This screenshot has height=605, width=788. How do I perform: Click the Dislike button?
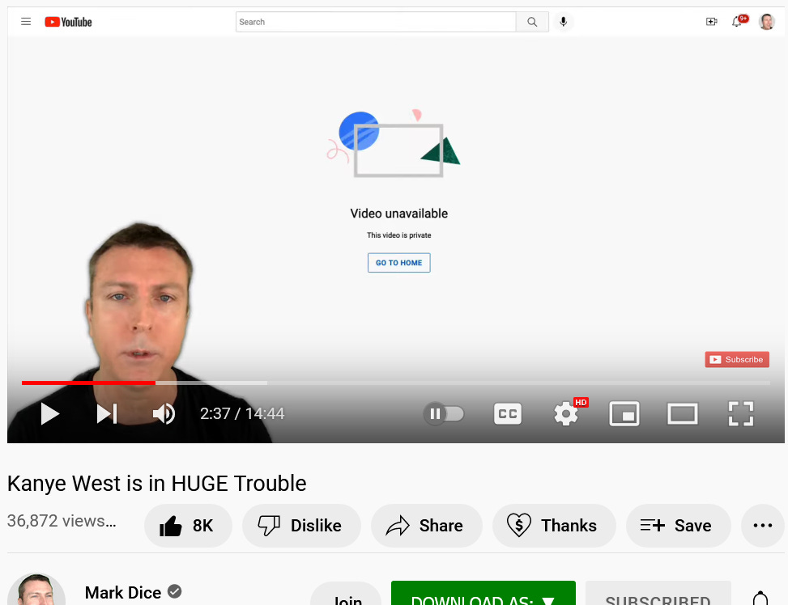pos(301,526)
